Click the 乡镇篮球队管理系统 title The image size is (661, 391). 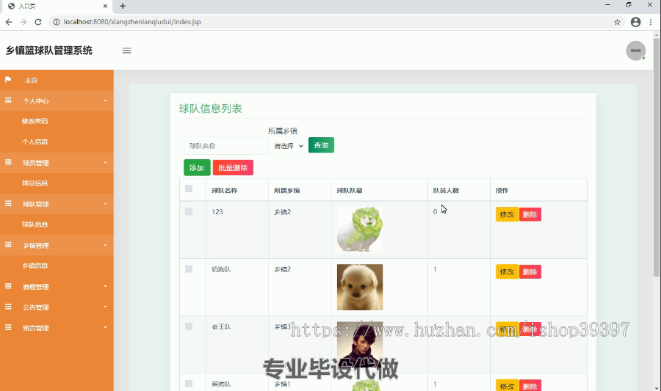[x=49, y=51]
